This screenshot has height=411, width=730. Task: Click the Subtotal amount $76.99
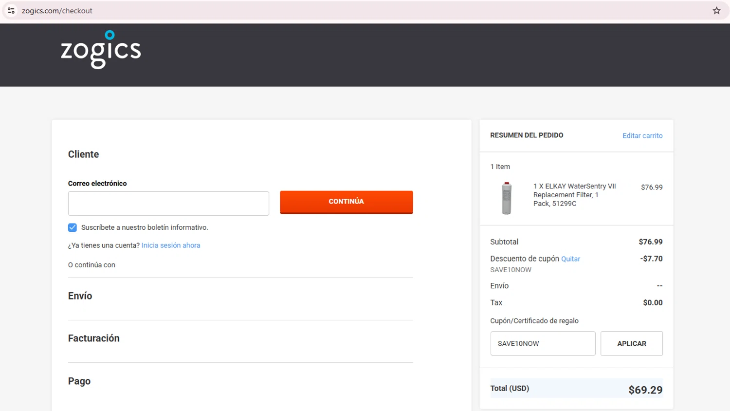[651, 242]
